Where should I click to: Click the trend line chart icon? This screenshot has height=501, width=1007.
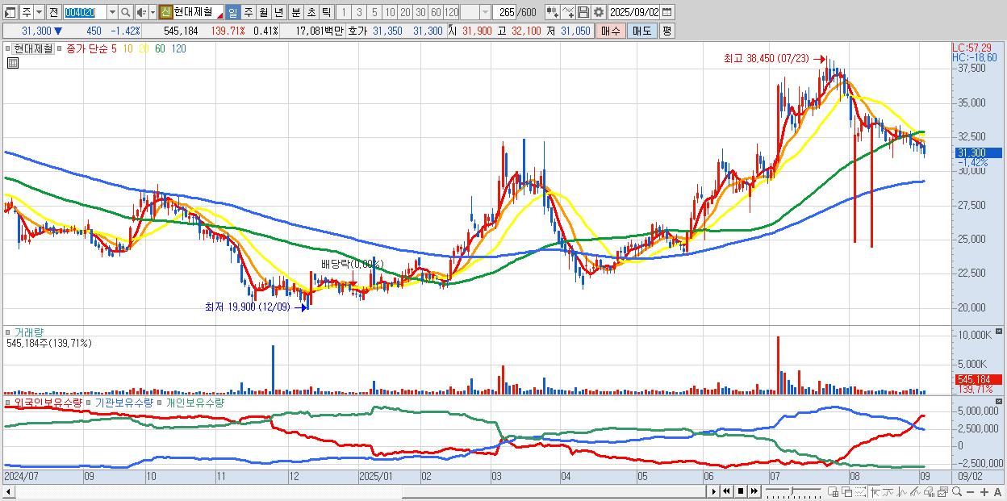coord(888,492)
